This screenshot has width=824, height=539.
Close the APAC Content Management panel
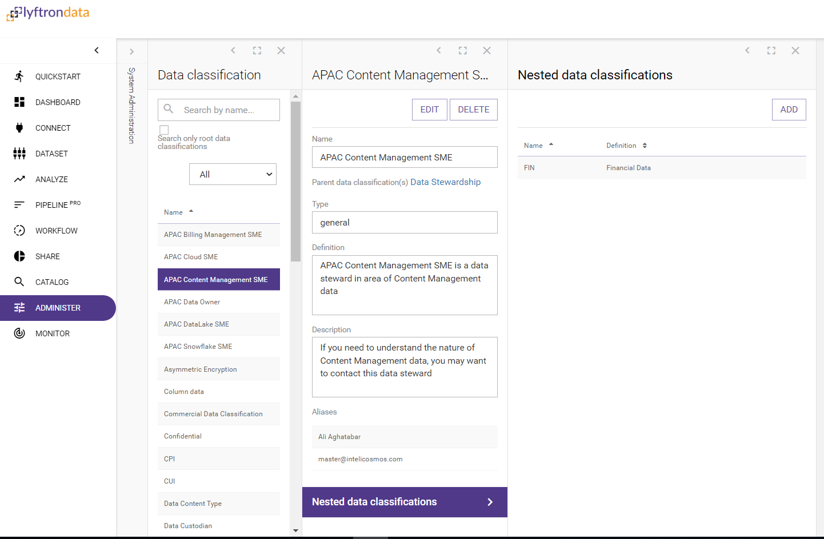click(x=487, y=51)
